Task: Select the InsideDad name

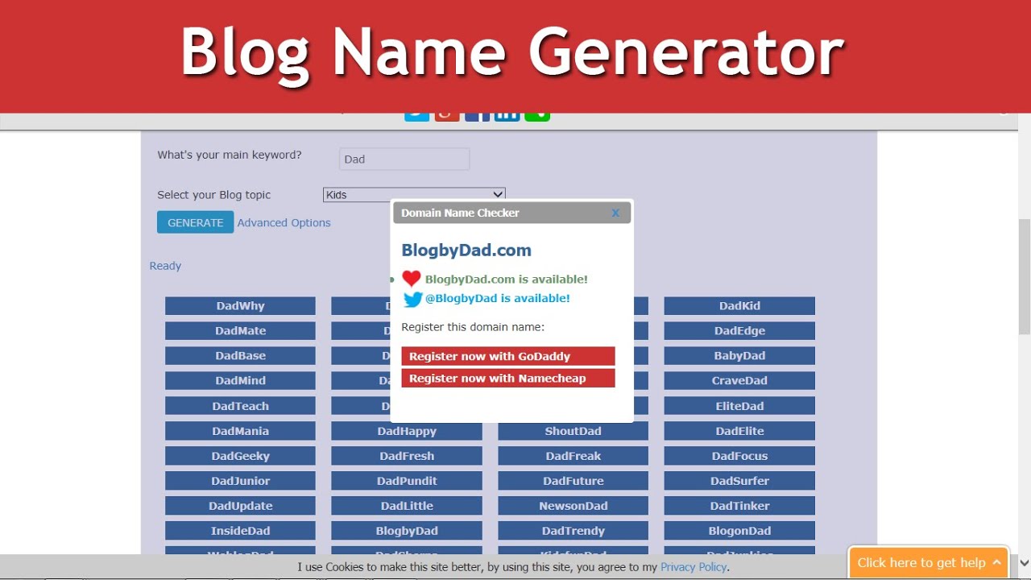Action: point(240,531)
